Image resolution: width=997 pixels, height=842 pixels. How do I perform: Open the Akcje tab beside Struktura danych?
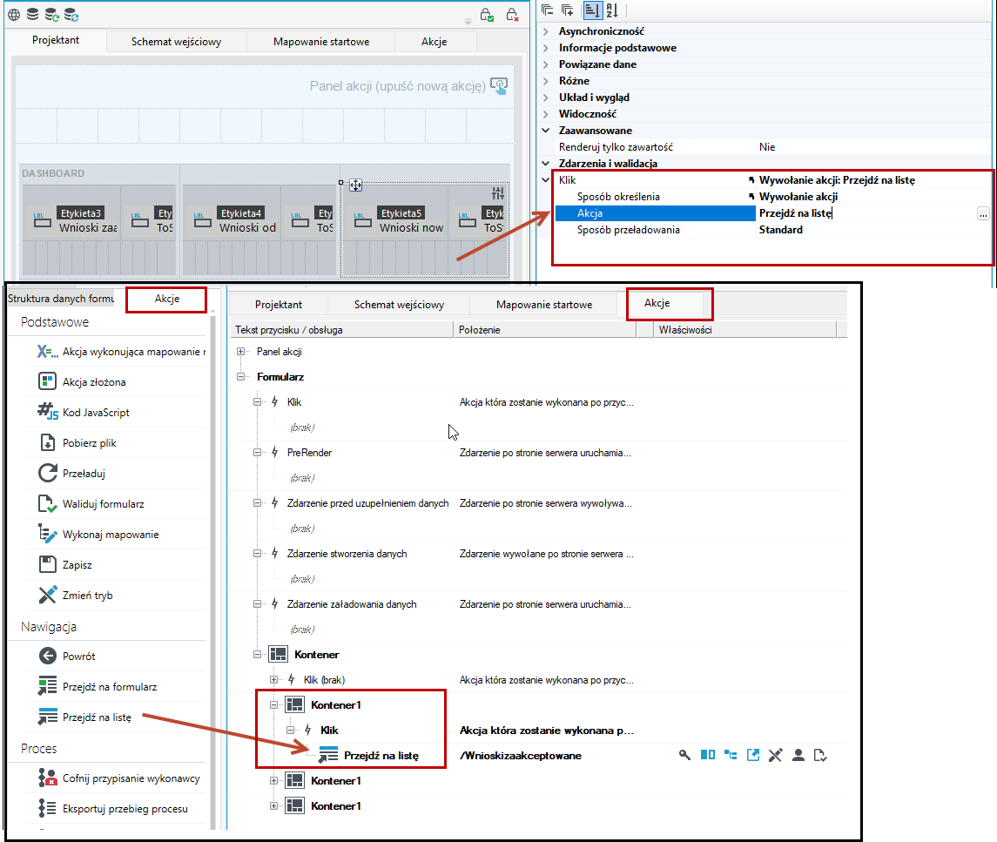click(x=166, y=299)
